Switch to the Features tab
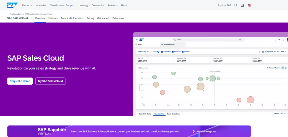 point(53,18)
